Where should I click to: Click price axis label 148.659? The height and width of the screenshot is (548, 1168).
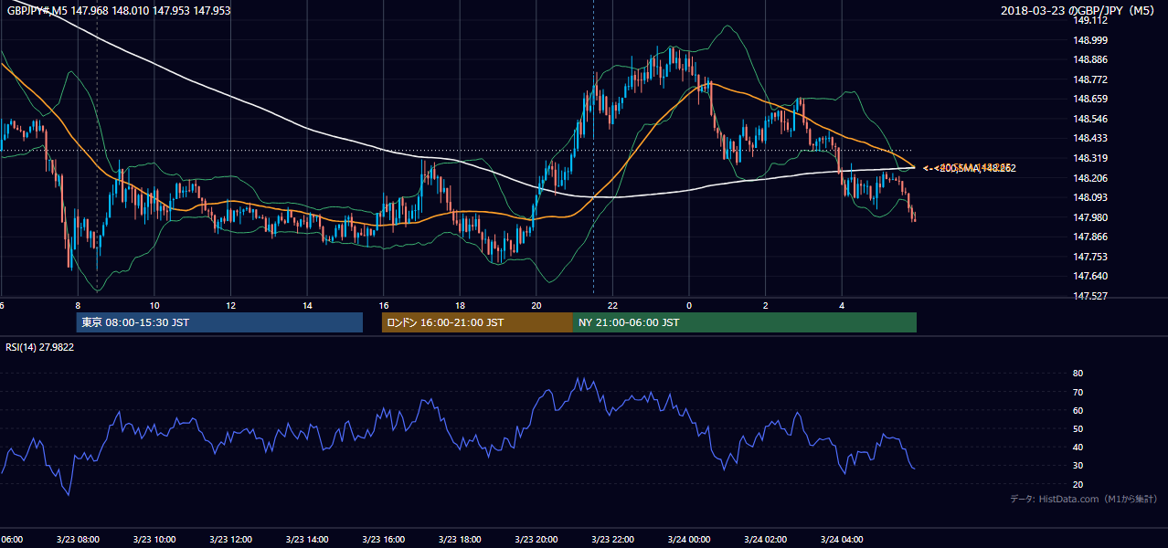coord(1090,100)
